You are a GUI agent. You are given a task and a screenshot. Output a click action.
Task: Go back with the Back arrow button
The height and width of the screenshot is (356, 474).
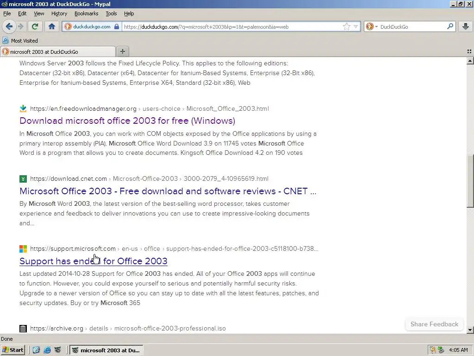(x=9, y=26)
